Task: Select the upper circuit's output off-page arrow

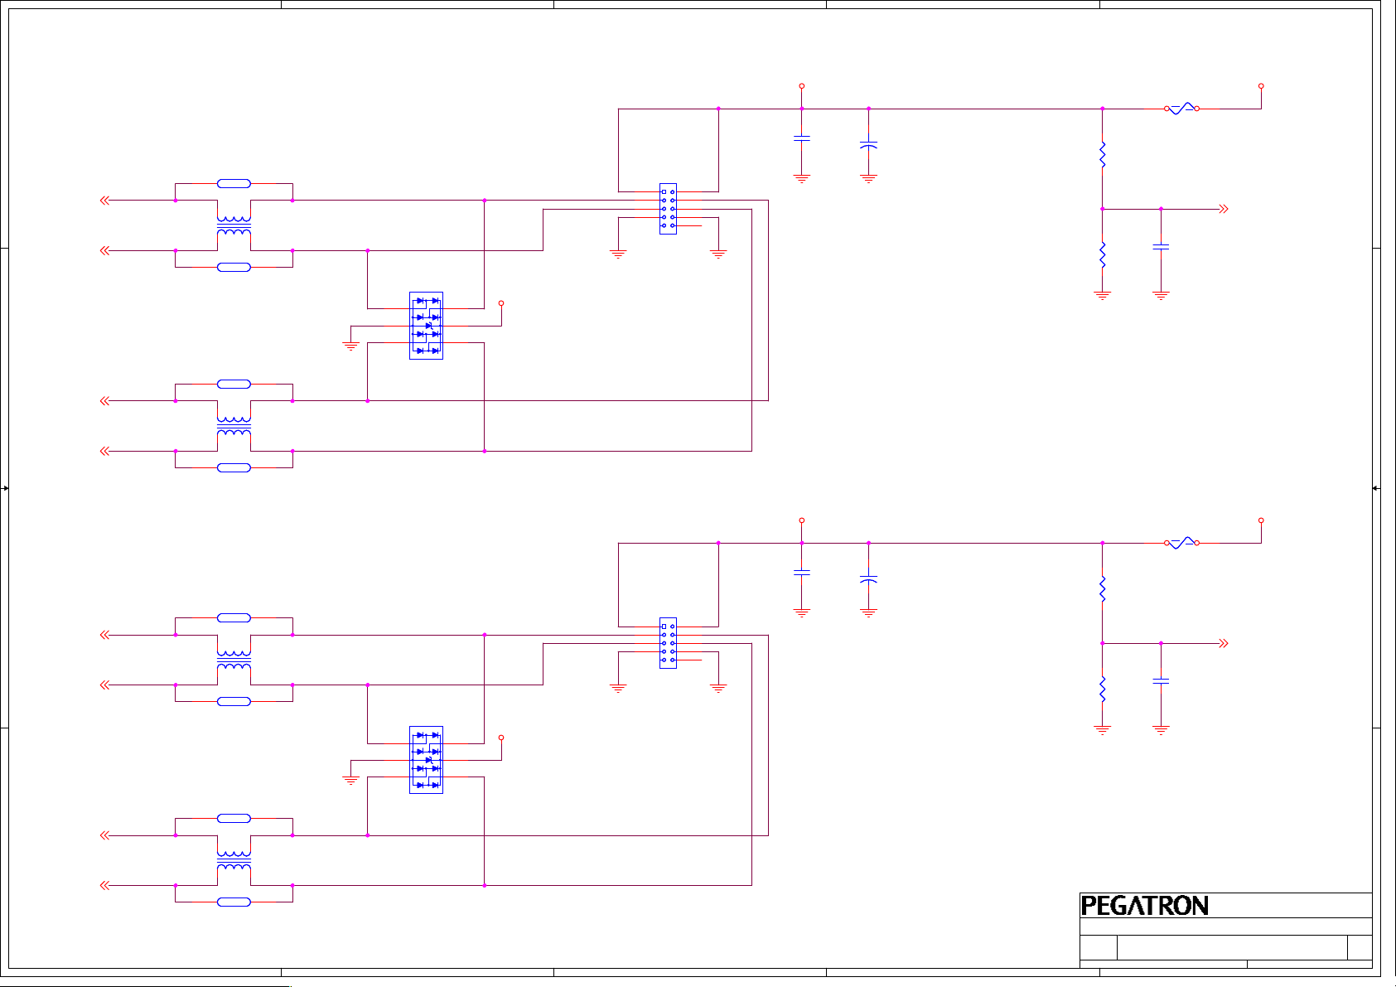Action: click(1224, 209)
